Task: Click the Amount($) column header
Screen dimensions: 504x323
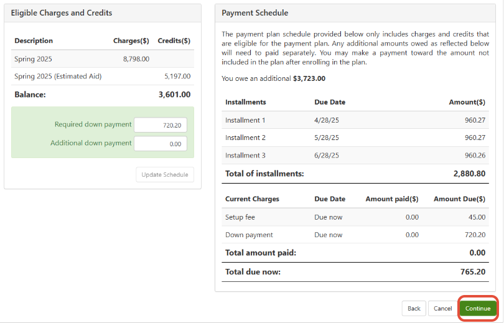Action: coord(467,102)
